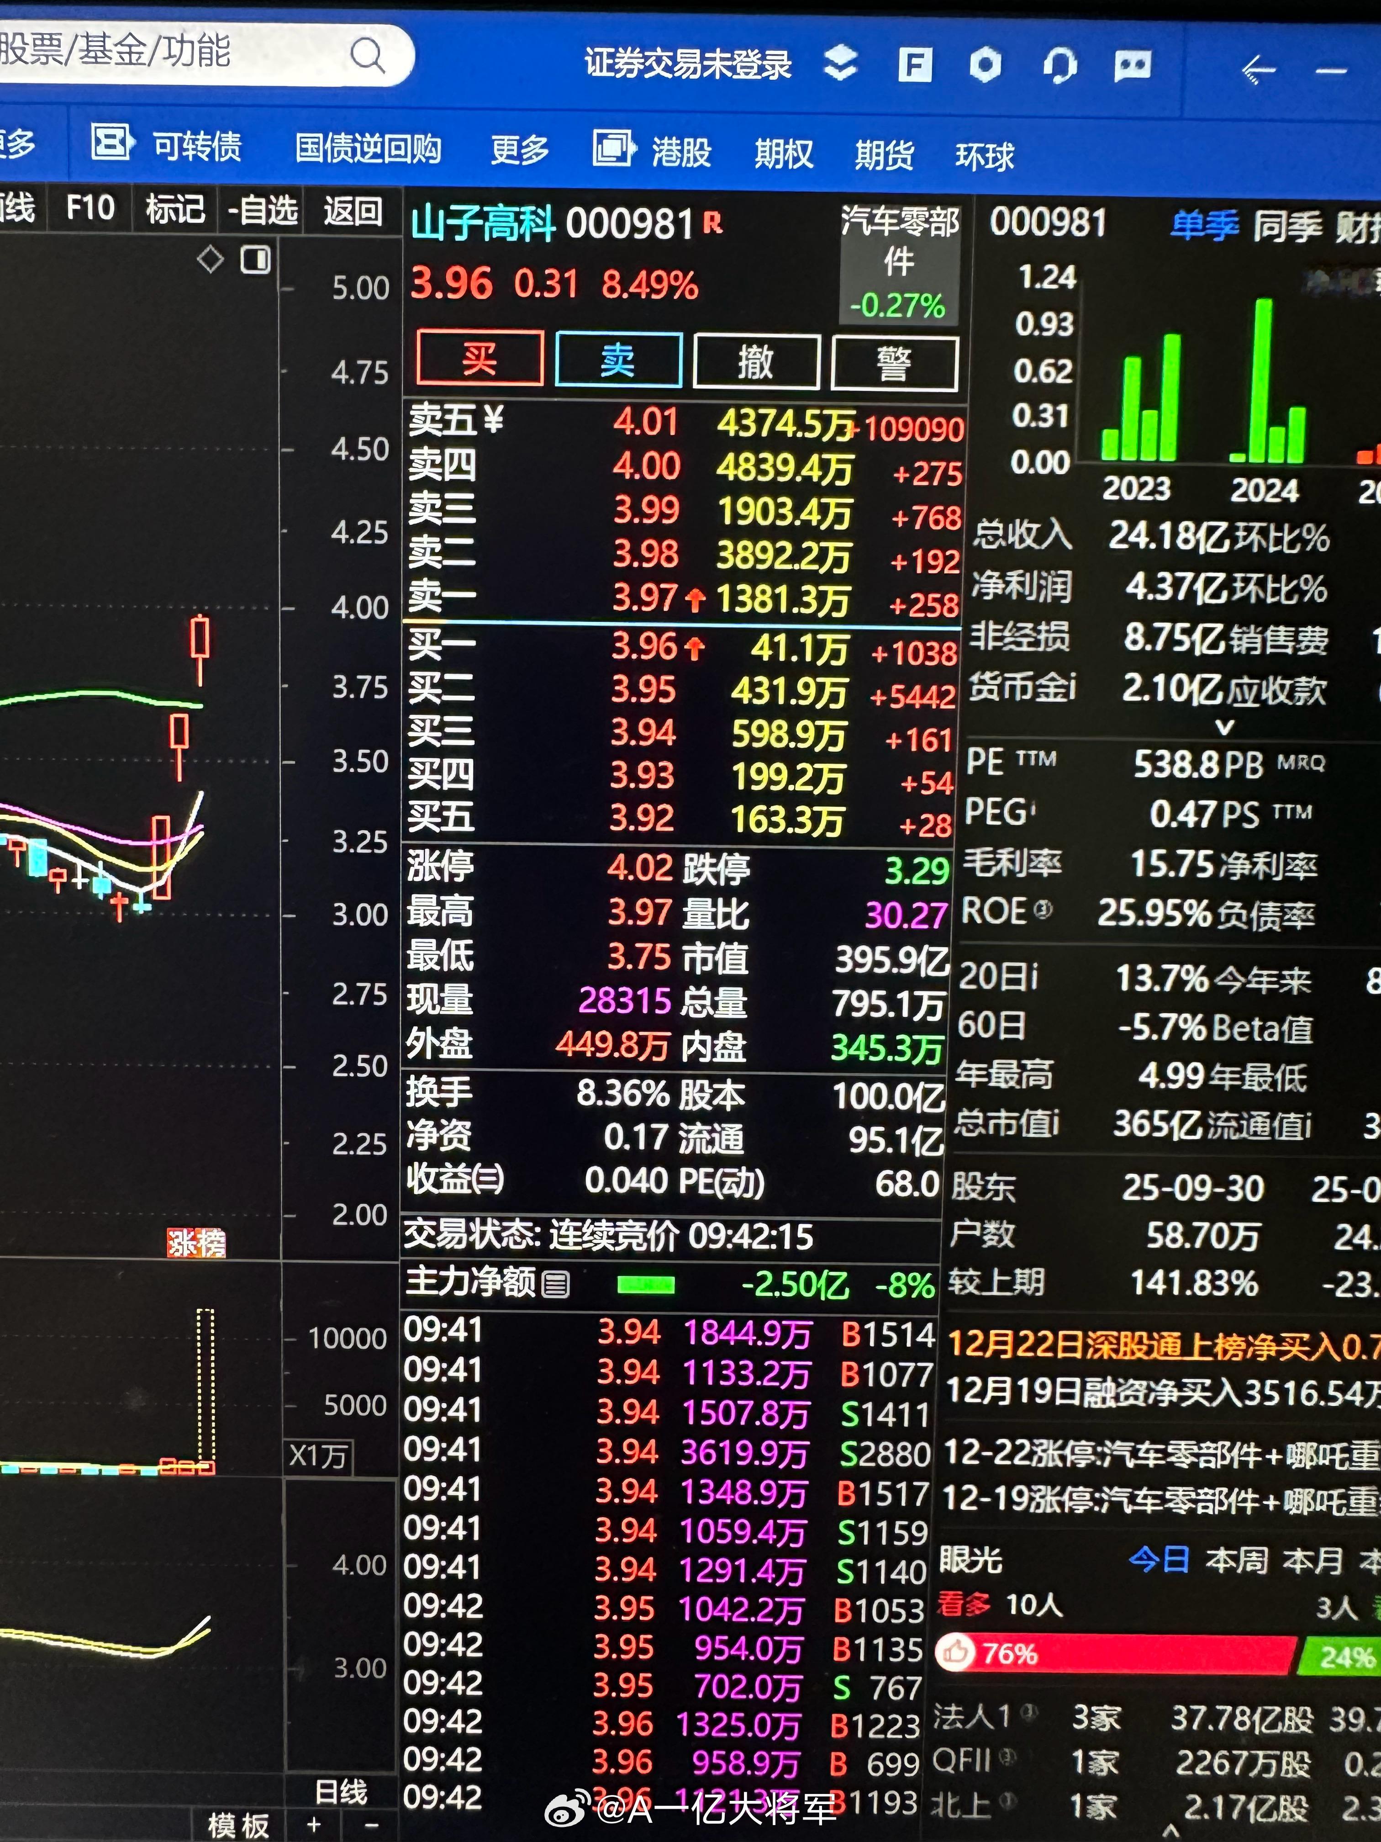The width and height of the screenshot is (1381, 1842).
Task: Open the chat message icon
Action: pyautogui.click(x=1133, y=65)
